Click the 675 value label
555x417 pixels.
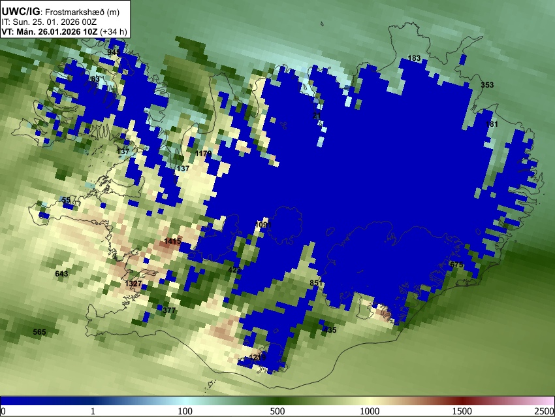[x=456, y=265]
